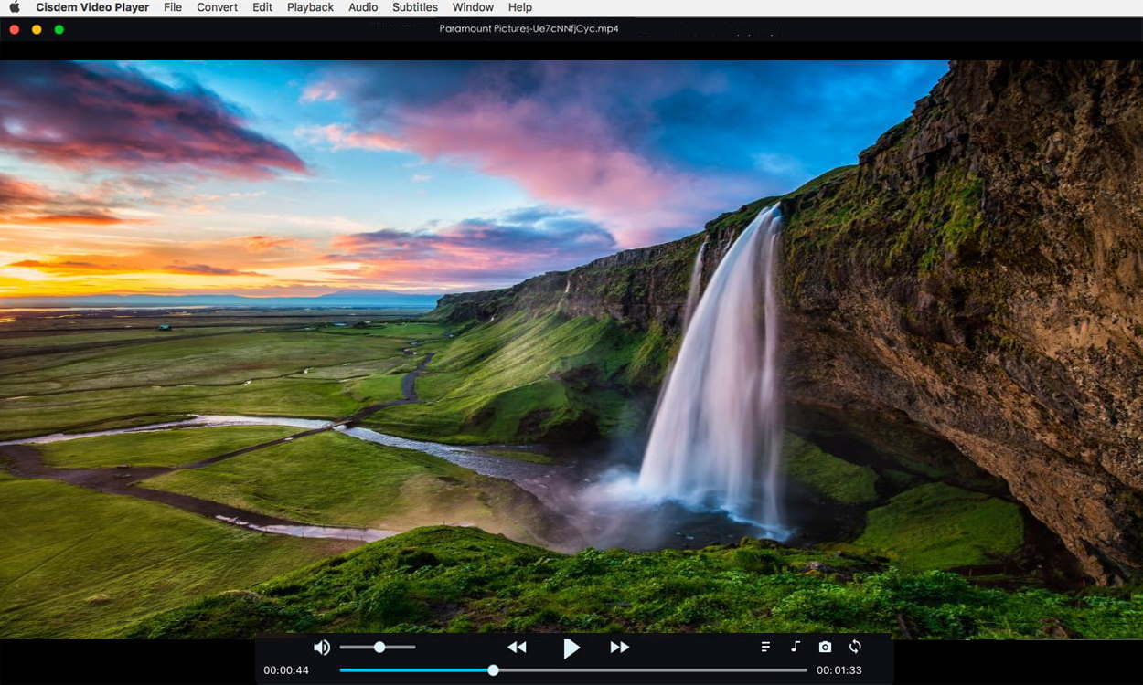
Task: Open the Audio menu
Action: tap(363, 7)
